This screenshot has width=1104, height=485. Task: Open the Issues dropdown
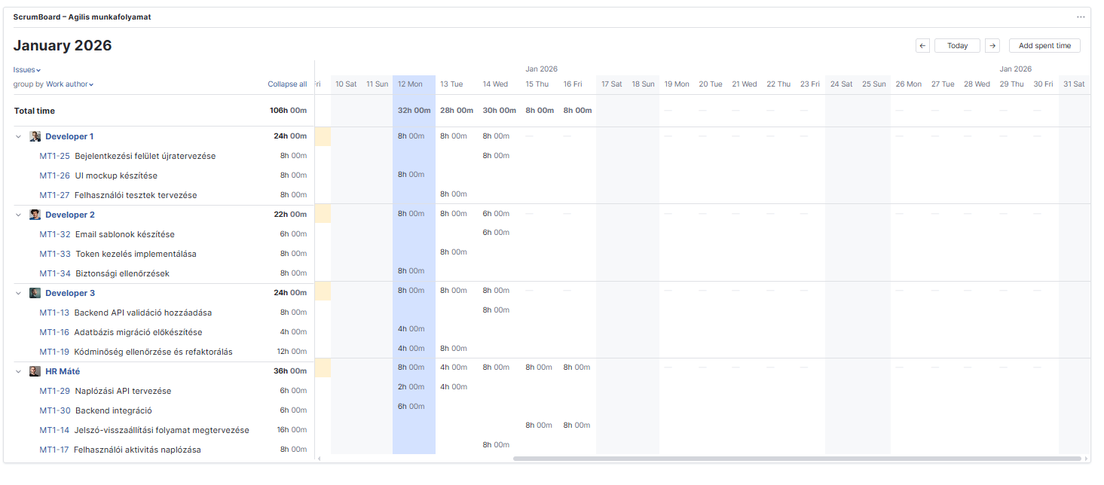pyautogui.click(x=26, y=70)
